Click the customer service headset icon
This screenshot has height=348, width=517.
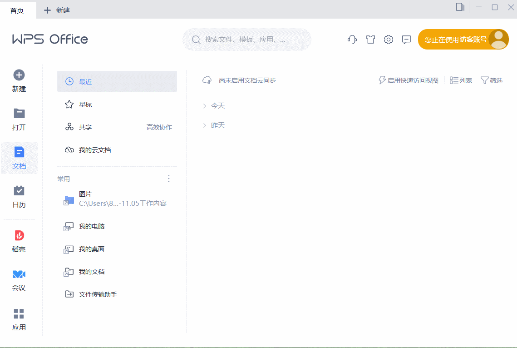[352, 40]
